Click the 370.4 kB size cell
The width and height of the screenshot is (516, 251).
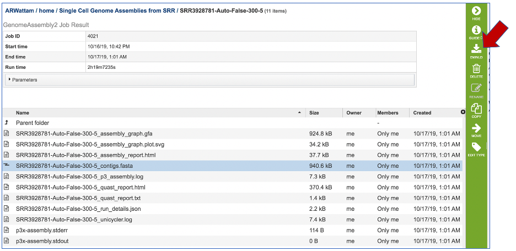coord(320,187)
